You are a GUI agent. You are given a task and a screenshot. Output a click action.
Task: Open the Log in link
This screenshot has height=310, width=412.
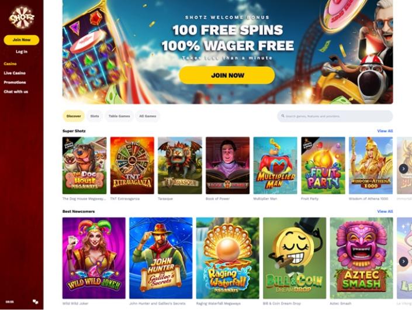pyautogui.click(x=22, y=51)
